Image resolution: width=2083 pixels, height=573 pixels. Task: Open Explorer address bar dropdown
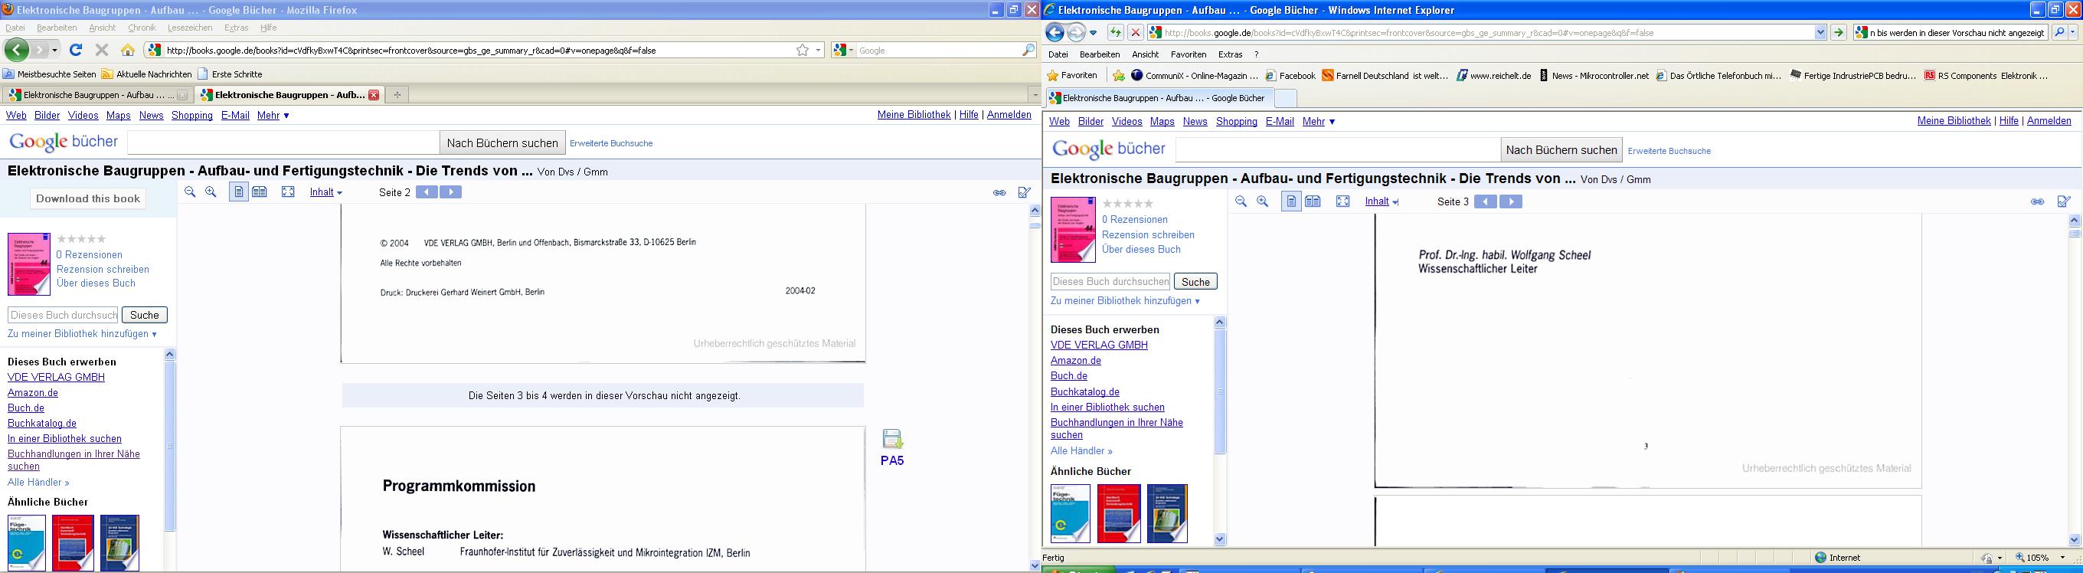click(x=1820, y=32)
